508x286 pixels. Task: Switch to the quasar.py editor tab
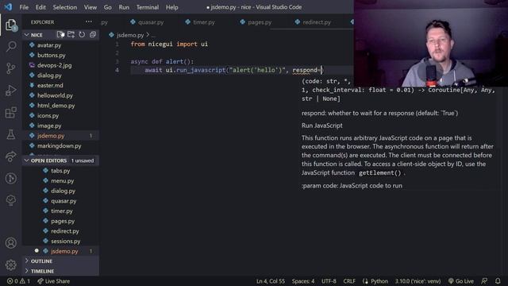pyautogui.click(x=147, y=22)
